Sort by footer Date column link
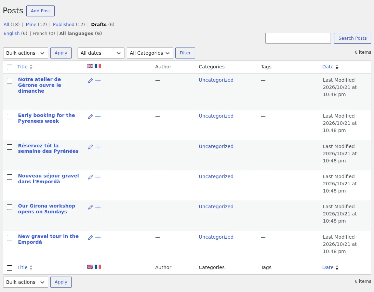This screenshot has width=374, height=292. (x=328, y=267)
